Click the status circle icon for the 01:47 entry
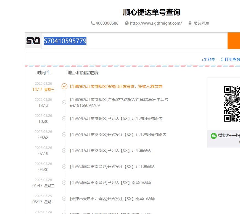 point(64,183)
